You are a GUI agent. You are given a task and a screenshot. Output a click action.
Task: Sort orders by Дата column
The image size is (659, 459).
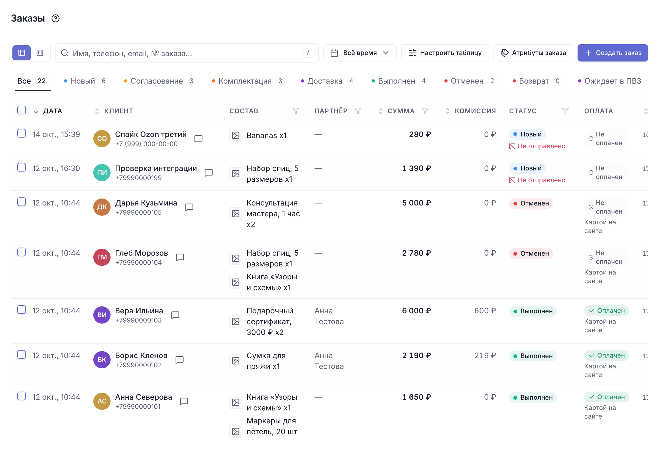48,111
